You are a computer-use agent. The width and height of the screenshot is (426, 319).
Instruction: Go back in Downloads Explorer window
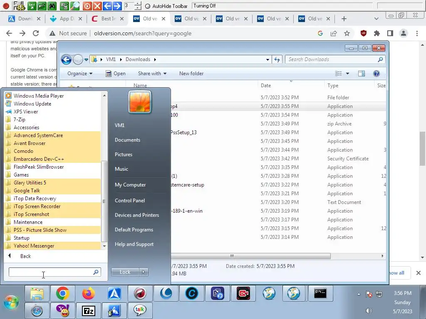tap(66, 59)
